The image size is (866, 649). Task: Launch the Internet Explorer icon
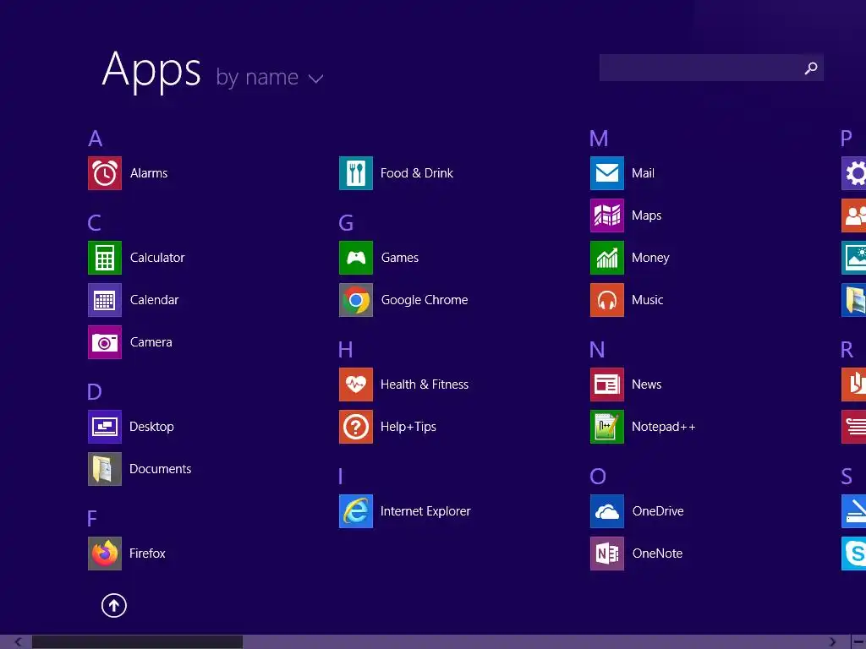point(356,511)
